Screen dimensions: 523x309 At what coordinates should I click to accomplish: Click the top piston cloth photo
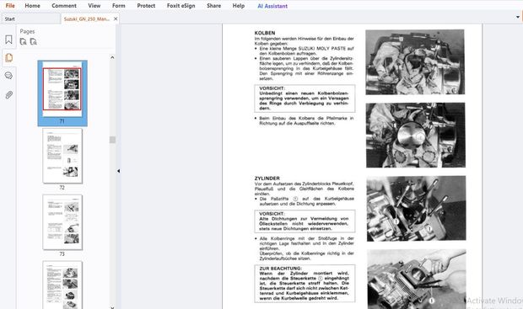tap(415, 62)
